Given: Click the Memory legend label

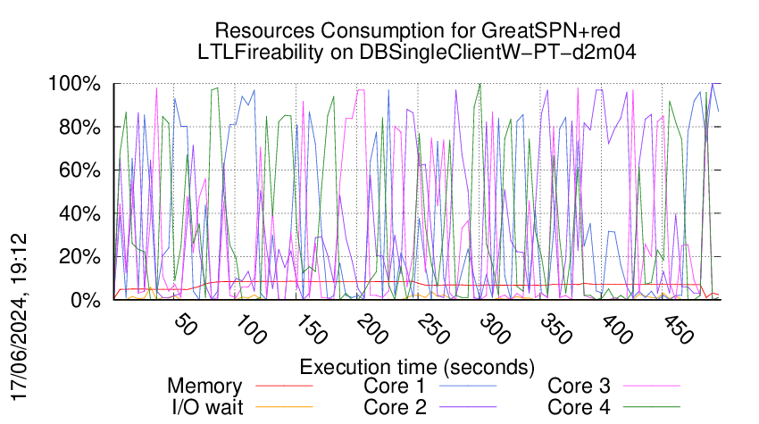Looking at the screenshot, I should click(x=204, y=387).
